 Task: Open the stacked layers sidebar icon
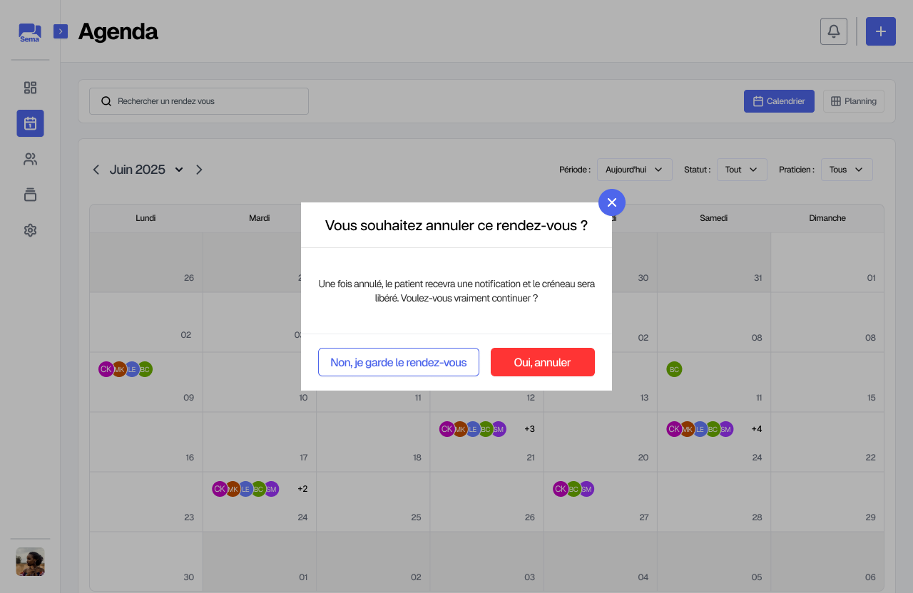tap(30, 195)
